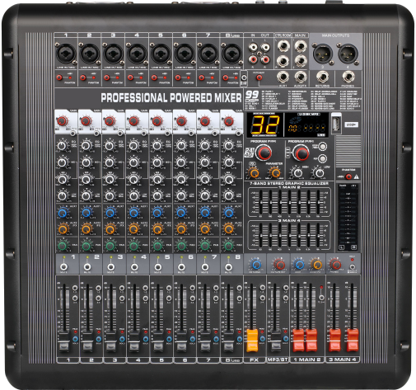
Task: Click the first slider of the 1 MAIN 2 equalizer
Action: (260, 203)
